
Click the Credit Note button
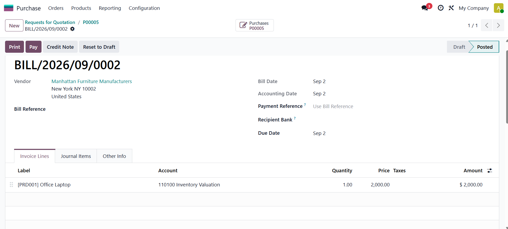coord(60,47)
